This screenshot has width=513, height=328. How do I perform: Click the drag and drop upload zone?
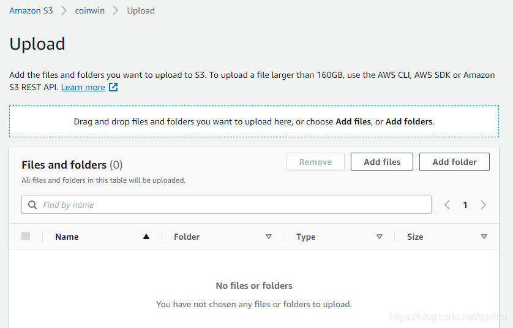click(x=254, y=121)
